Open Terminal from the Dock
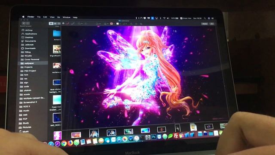Image resolution: width=275 pixels, height=155 pixels. [x=142, y=138]
